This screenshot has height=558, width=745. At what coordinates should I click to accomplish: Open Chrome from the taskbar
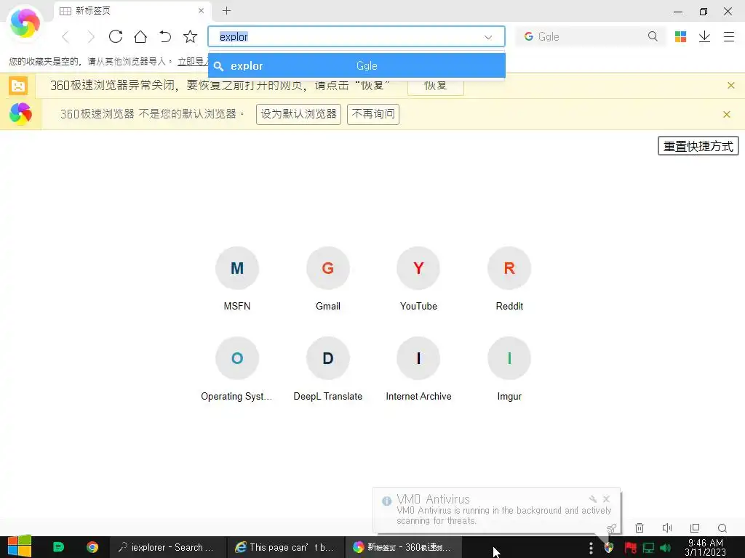[92, 547]
